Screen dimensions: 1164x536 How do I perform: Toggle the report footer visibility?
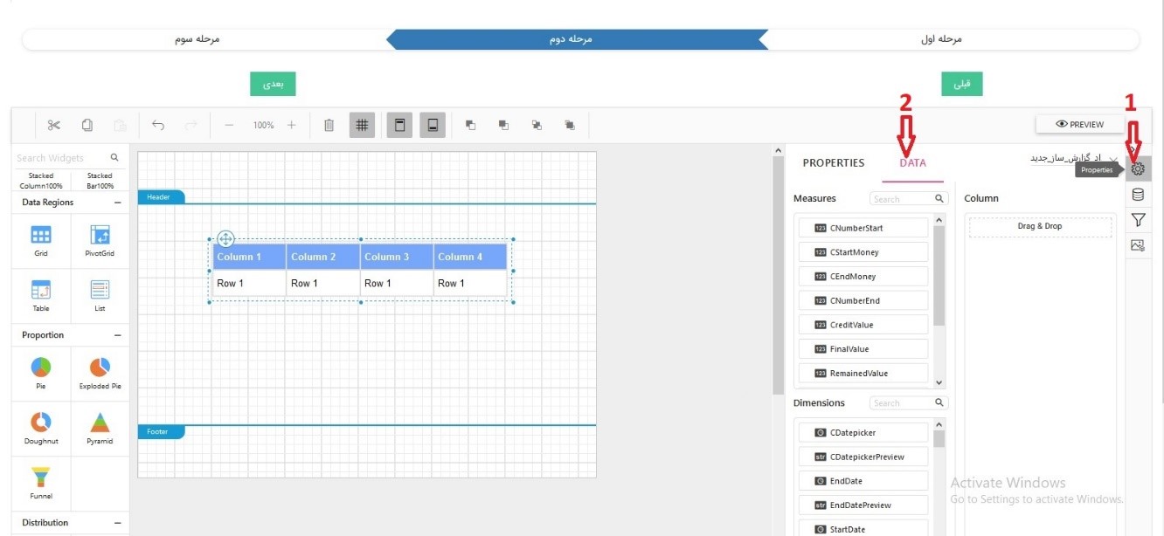[x=432, y=125]
